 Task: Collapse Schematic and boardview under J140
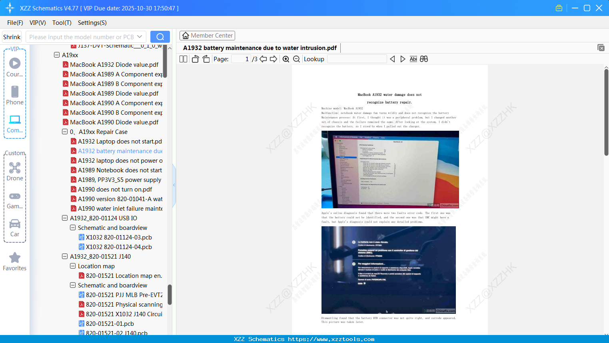tap(73, 285)
